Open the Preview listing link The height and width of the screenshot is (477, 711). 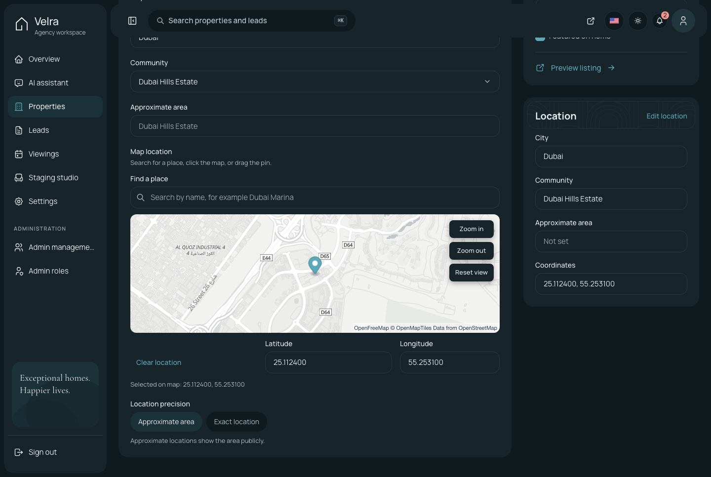576,68
